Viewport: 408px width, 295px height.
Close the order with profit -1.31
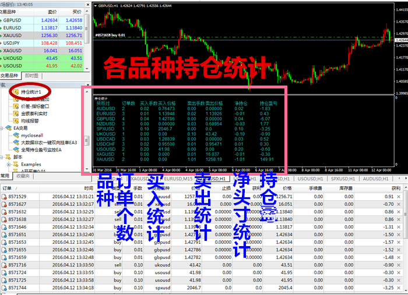pyautogui.click(x=399, y=228)
